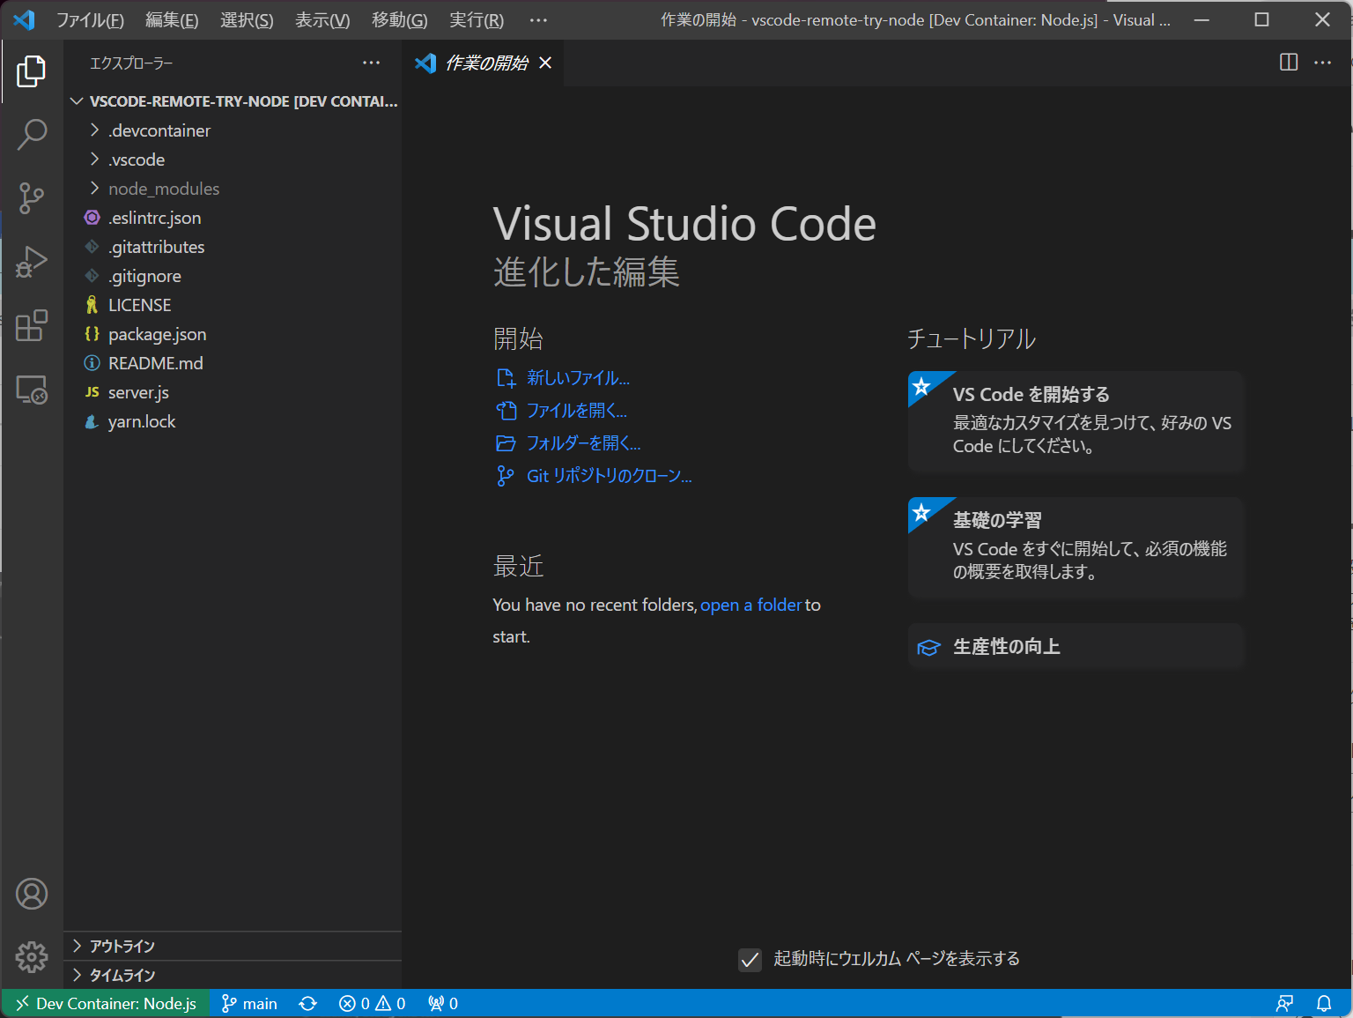
Task: Open Explorer panel more actions ellipsis
Action: [372, 63]
